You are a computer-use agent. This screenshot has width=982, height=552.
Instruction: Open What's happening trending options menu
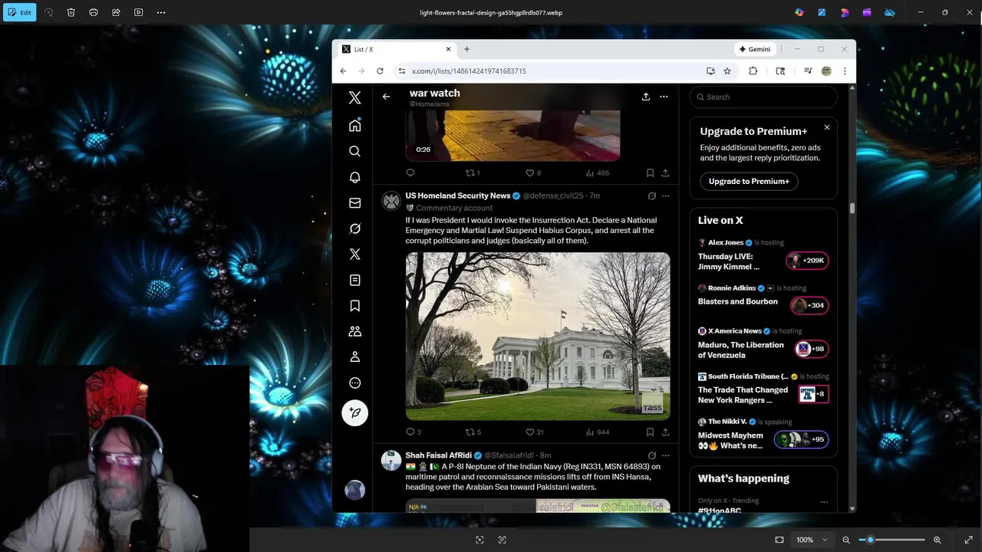(824, 502)
